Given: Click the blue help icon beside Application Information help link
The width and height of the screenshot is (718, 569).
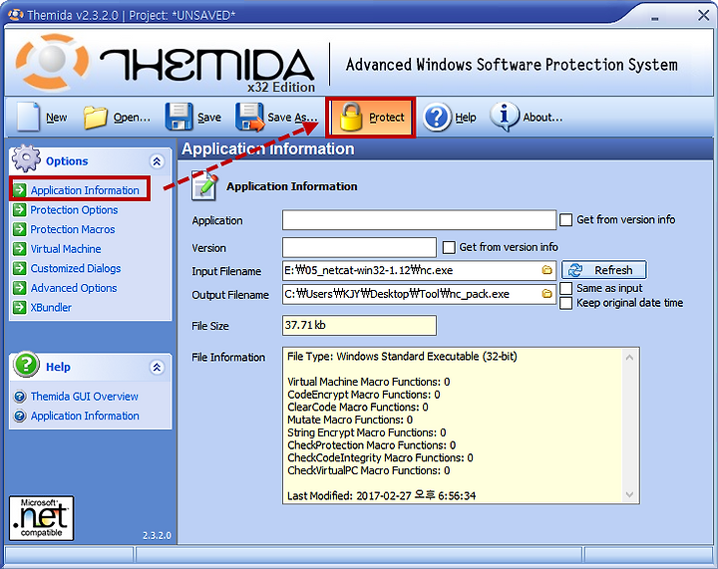Looking at the screenshot, I should 20,416.
